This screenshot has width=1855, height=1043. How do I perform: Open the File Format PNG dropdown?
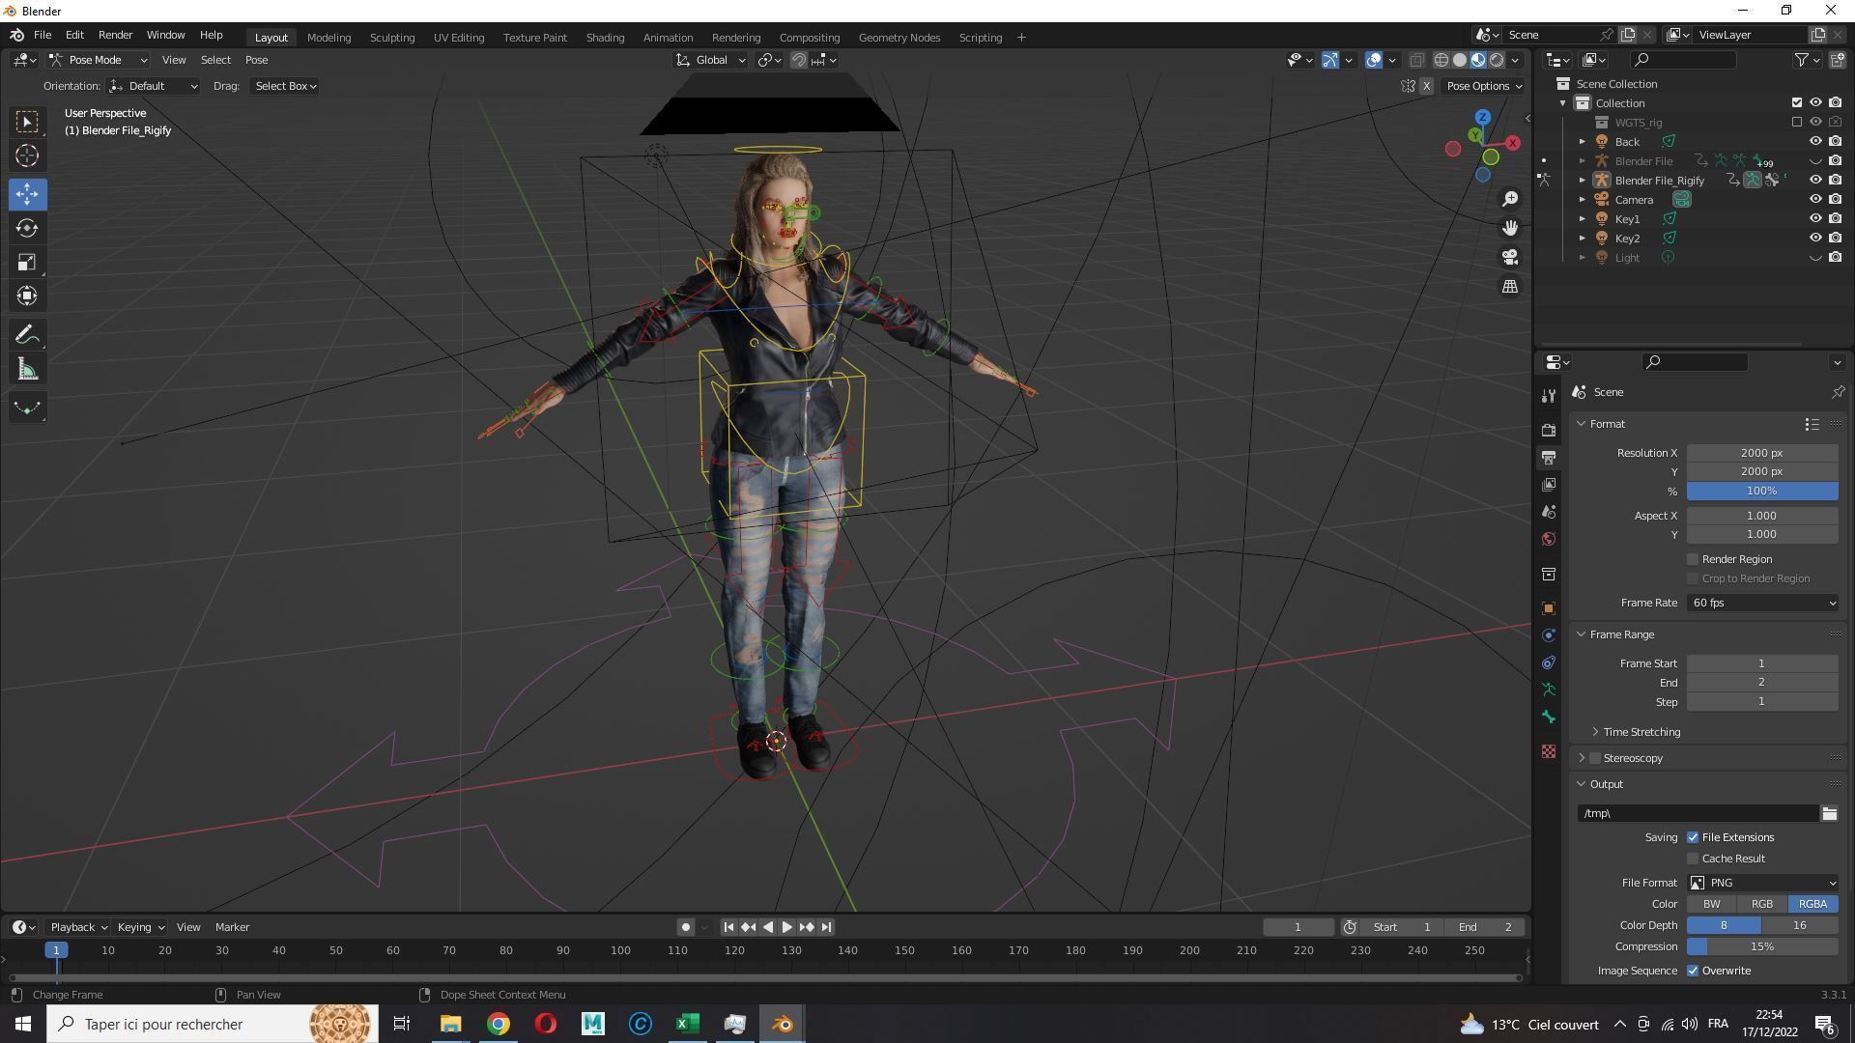(1762, 883)
